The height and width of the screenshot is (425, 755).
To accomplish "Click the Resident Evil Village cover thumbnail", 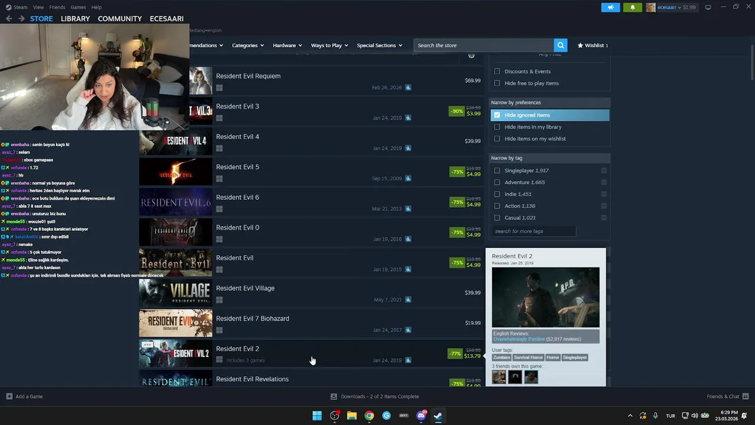I will [x=175, y=293].
